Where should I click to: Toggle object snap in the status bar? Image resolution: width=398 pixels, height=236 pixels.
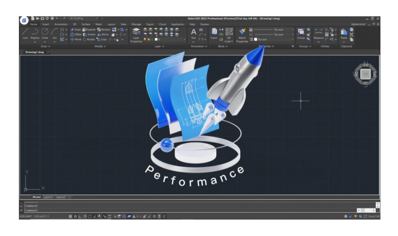click(x=90, y=217)
